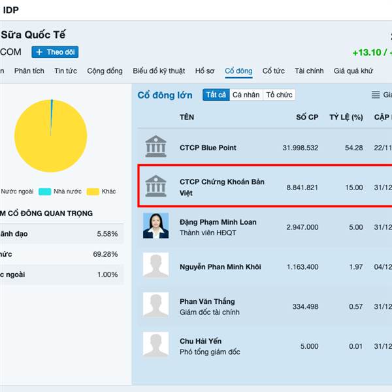
Task: Click the 69.28% institutional ownership value
Action: tap(105, 254)
